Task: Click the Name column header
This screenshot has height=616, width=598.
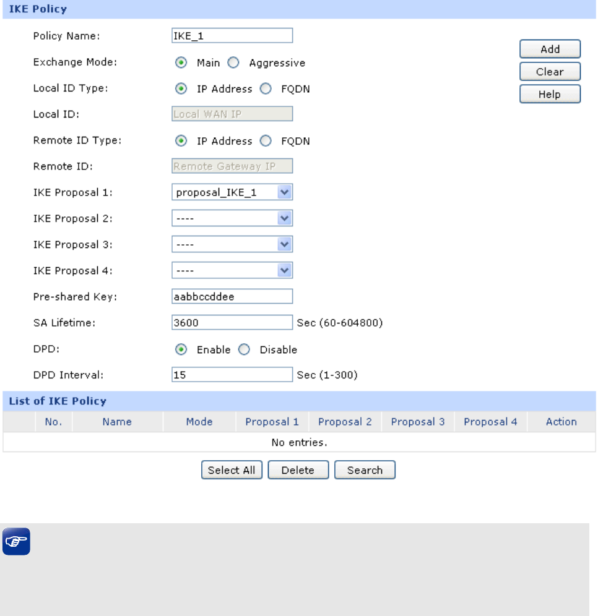Action: [117, 422]
